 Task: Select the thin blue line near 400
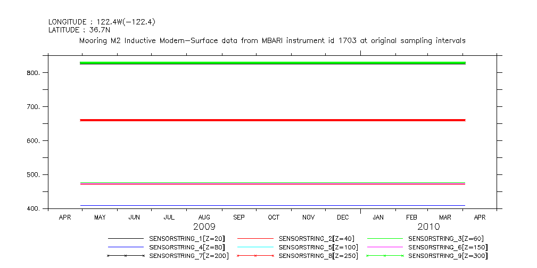tap(272, 205)
